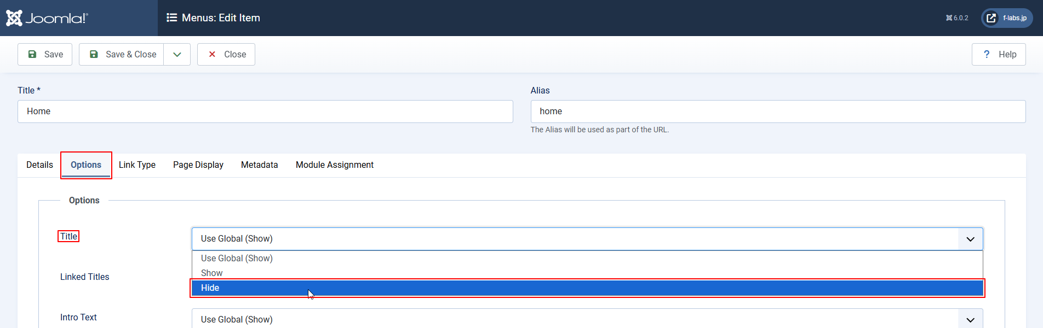Screen dimensions: 1043x328
Task: Open the Link Type tab
Action: click(137, 165)
